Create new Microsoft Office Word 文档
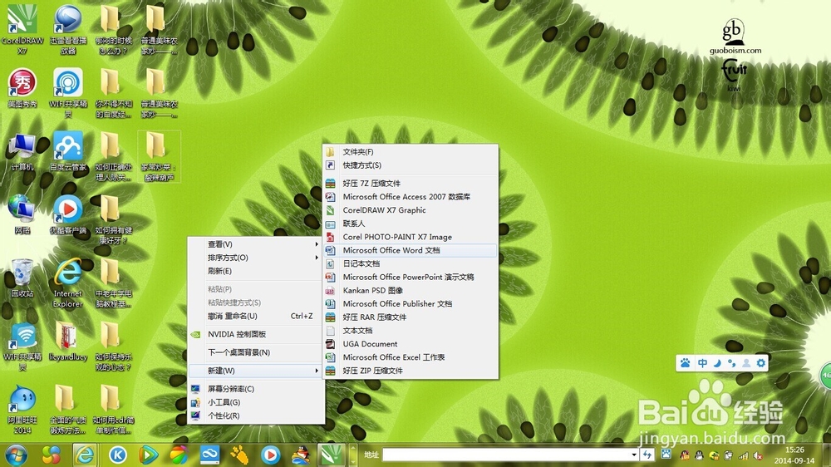The image size is (831, 467). (x=411, y=250)
